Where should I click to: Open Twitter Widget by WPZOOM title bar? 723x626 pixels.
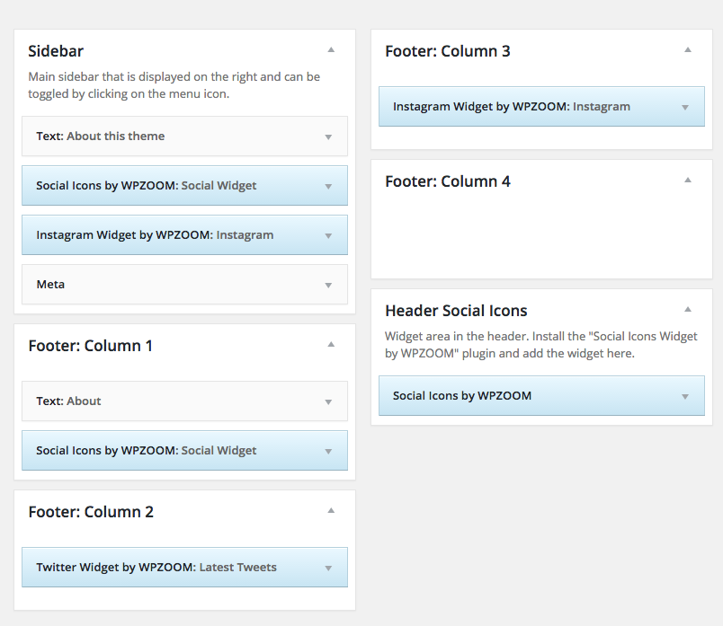(x=184, y=567)
